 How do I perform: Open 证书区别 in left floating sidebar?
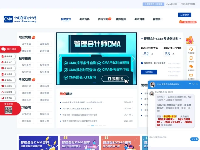7,86
